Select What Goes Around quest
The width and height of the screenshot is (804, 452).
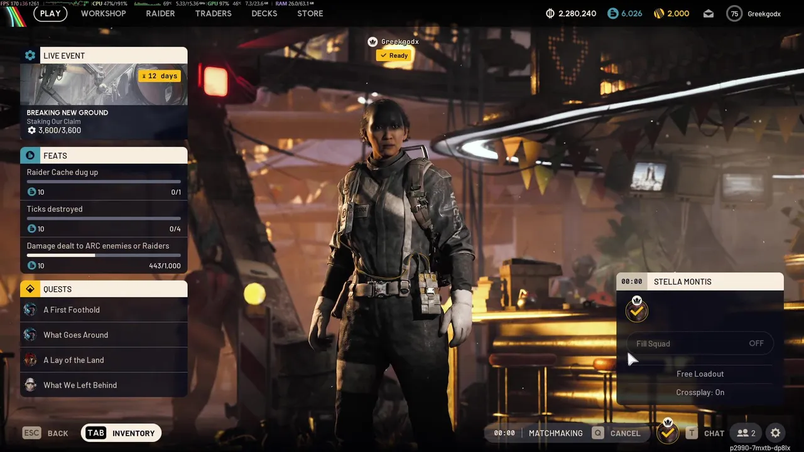[104, 335]
